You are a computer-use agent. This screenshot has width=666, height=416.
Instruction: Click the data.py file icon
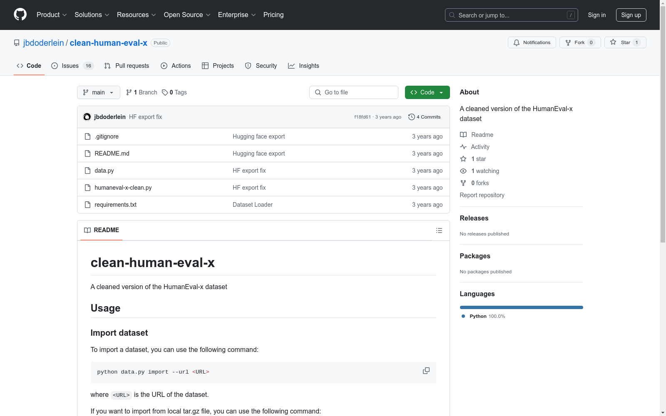pos(87,171)
